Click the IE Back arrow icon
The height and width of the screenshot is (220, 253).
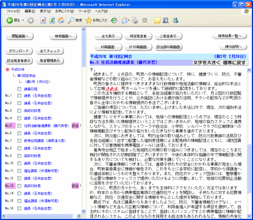[x=10, y=20]
